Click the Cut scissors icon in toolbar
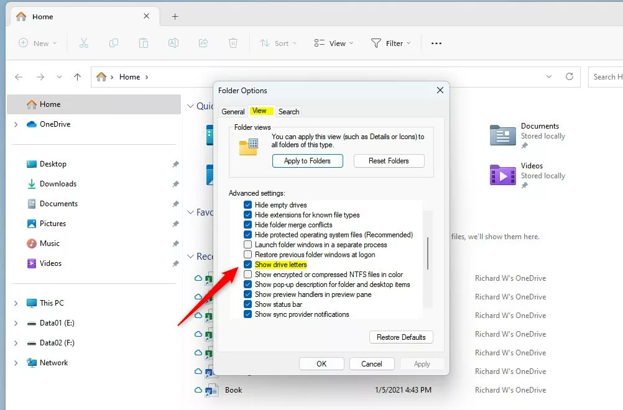Viewport: 623px width, 410px height. click(84, 43)
